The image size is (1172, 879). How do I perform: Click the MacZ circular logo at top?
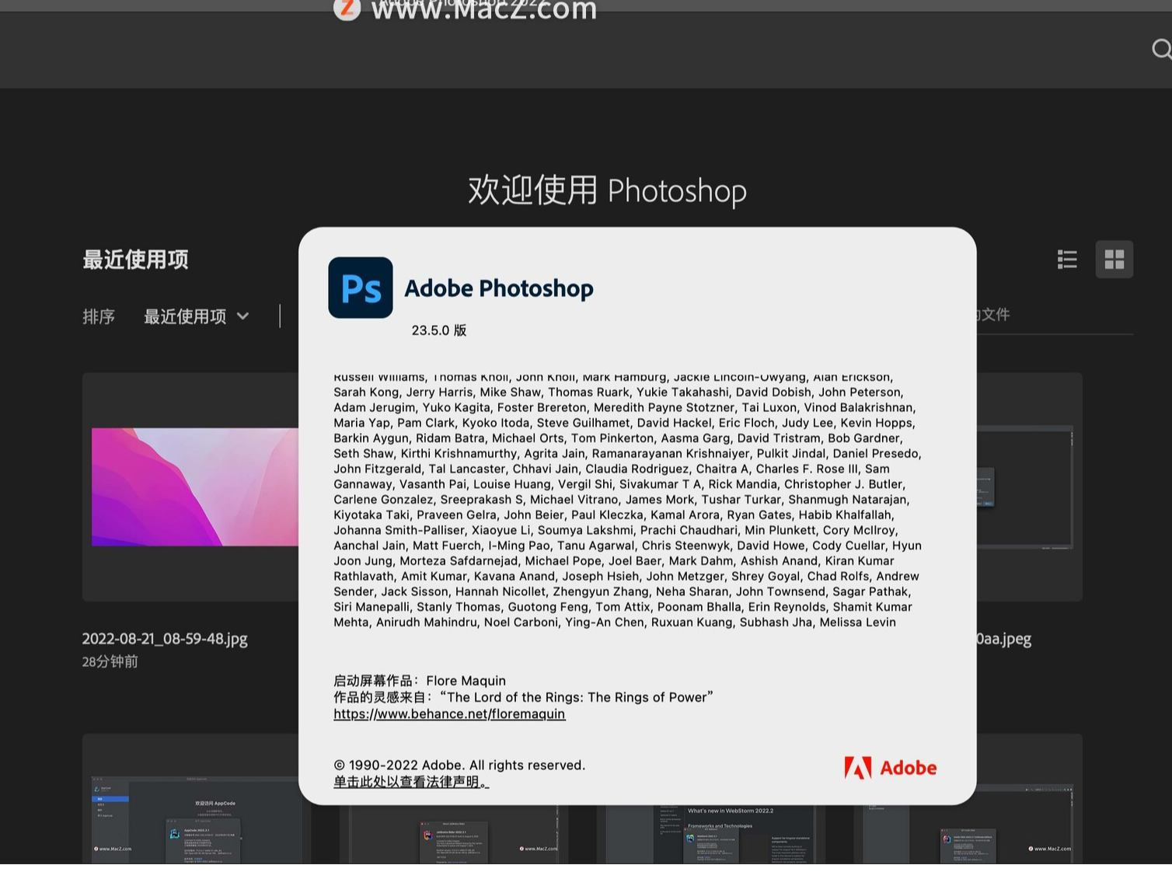pyautogui.click(x=347, y=9)
